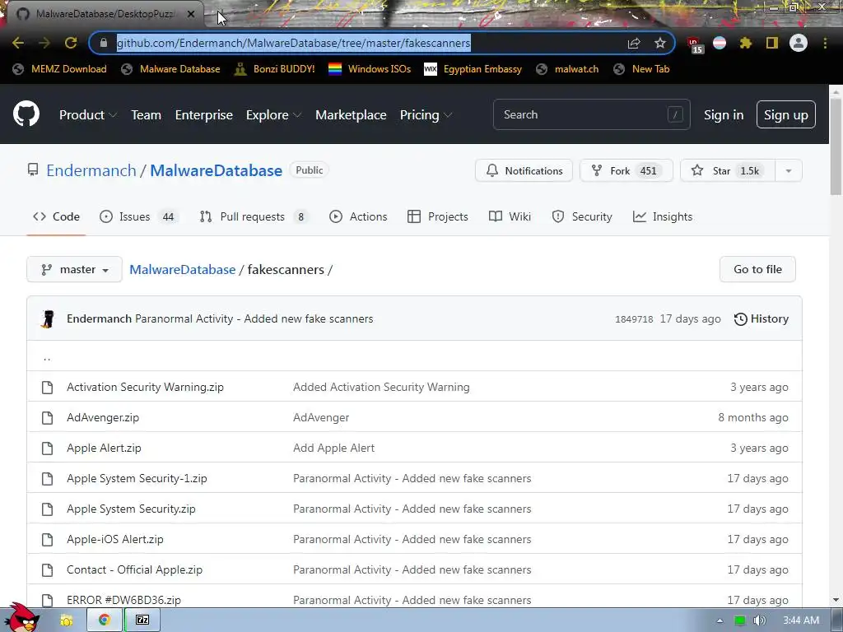Open the Bonzi BUDDY! bookmark
Viewport: 843px width, 632px height.
[275, 69]
